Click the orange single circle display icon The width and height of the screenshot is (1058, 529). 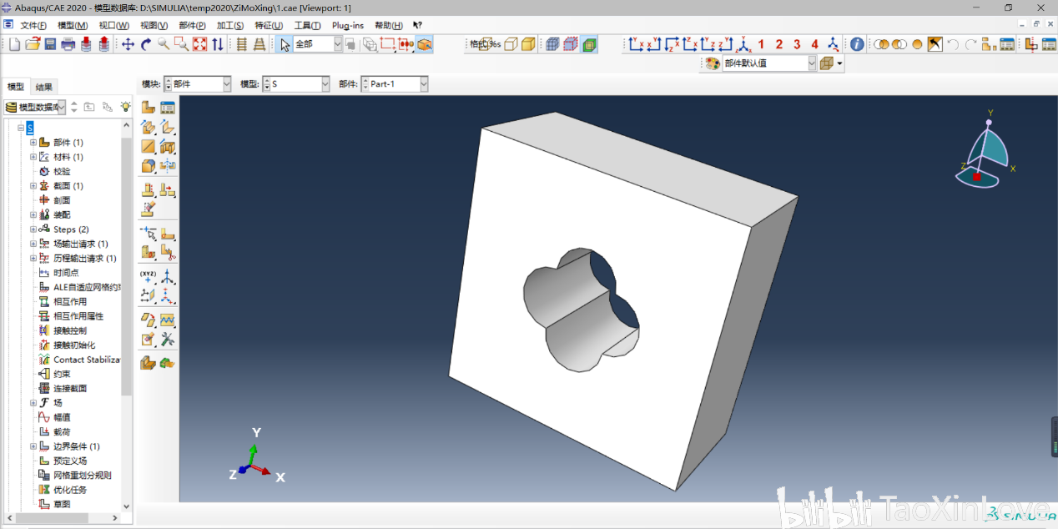(x=917, y=44)
